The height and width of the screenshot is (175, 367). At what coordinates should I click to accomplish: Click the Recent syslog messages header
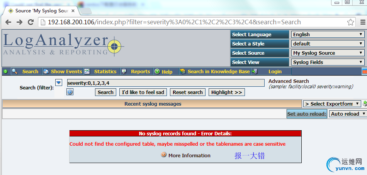click(x=153, y=104)
